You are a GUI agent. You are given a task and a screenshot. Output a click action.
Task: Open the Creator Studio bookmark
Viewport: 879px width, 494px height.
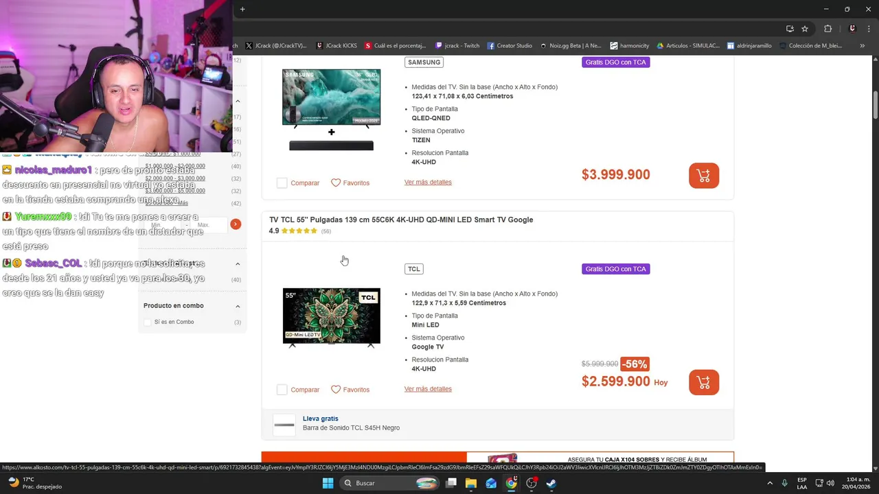(x=510, y=46)
